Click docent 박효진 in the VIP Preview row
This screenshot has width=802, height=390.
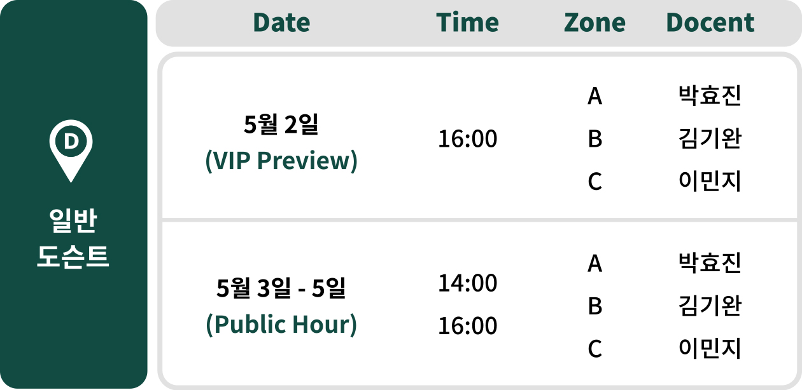point(710,97)
